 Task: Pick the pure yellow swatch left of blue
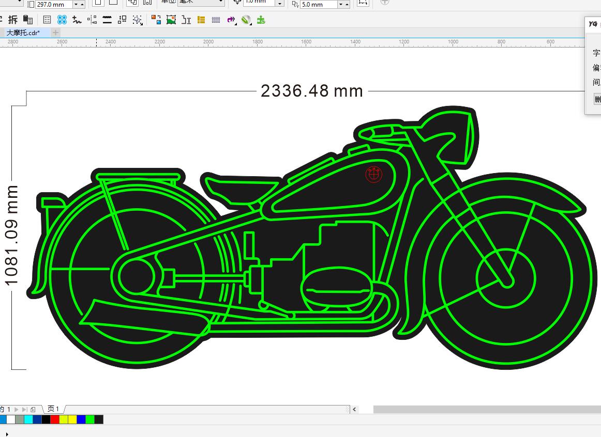click(72, 419)
